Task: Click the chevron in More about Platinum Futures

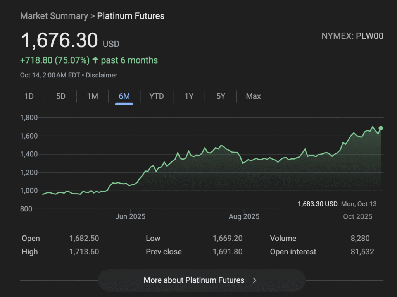Action: coord(255,280)
